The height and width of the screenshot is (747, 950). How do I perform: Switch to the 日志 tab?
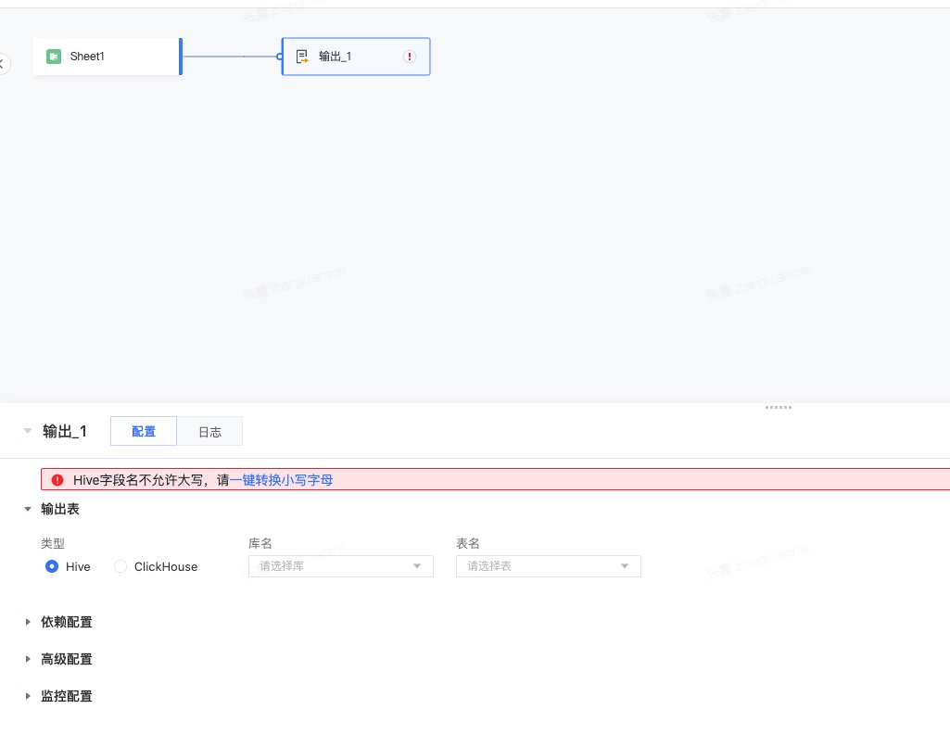209,432
